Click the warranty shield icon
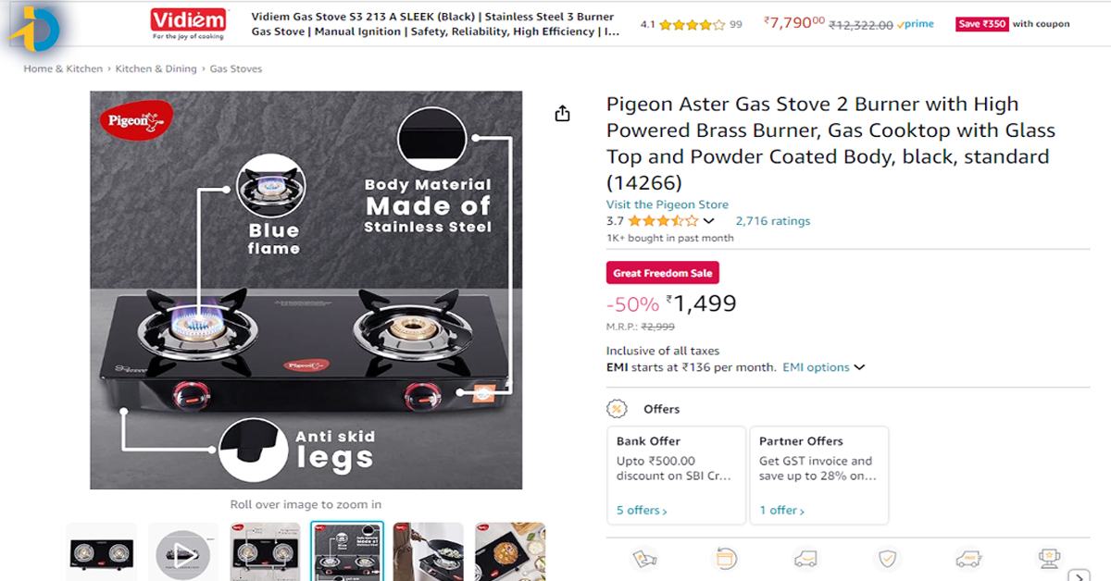This screenshot has height=581, width=1111. point(887,559)
